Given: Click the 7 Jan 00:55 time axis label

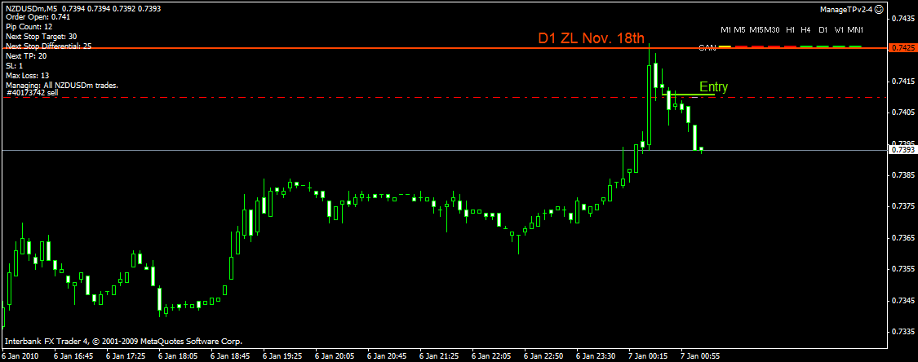Looking at the screenshot, I should coord(701,355).
